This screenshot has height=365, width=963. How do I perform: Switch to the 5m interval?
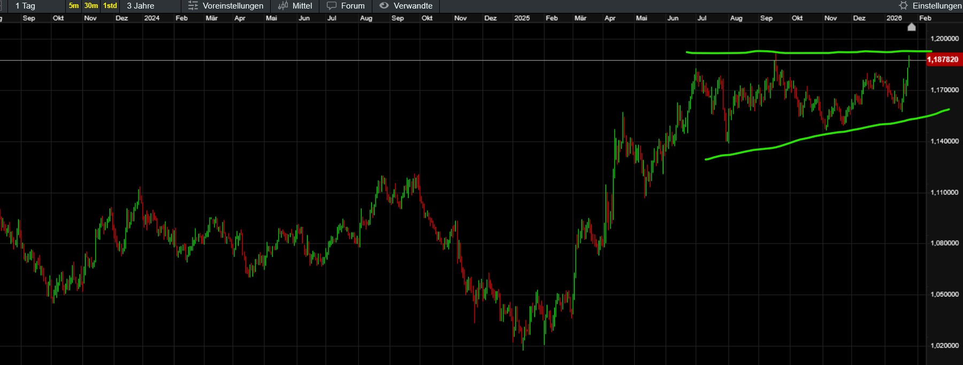74,6
